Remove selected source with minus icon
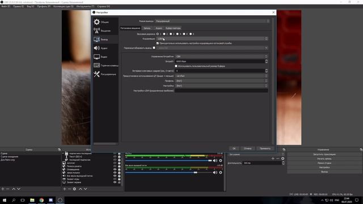 [69, 189]
